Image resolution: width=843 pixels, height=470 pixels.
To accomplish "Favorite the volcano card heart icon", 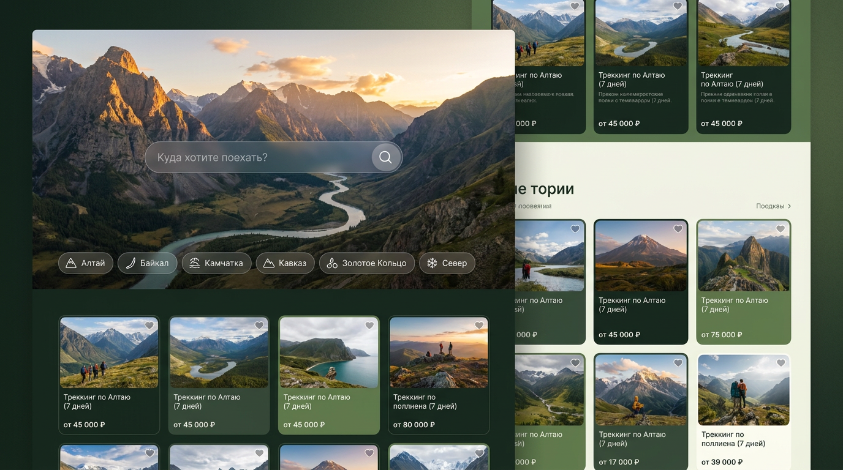I will pyautogui.click(x=678, y=229).
